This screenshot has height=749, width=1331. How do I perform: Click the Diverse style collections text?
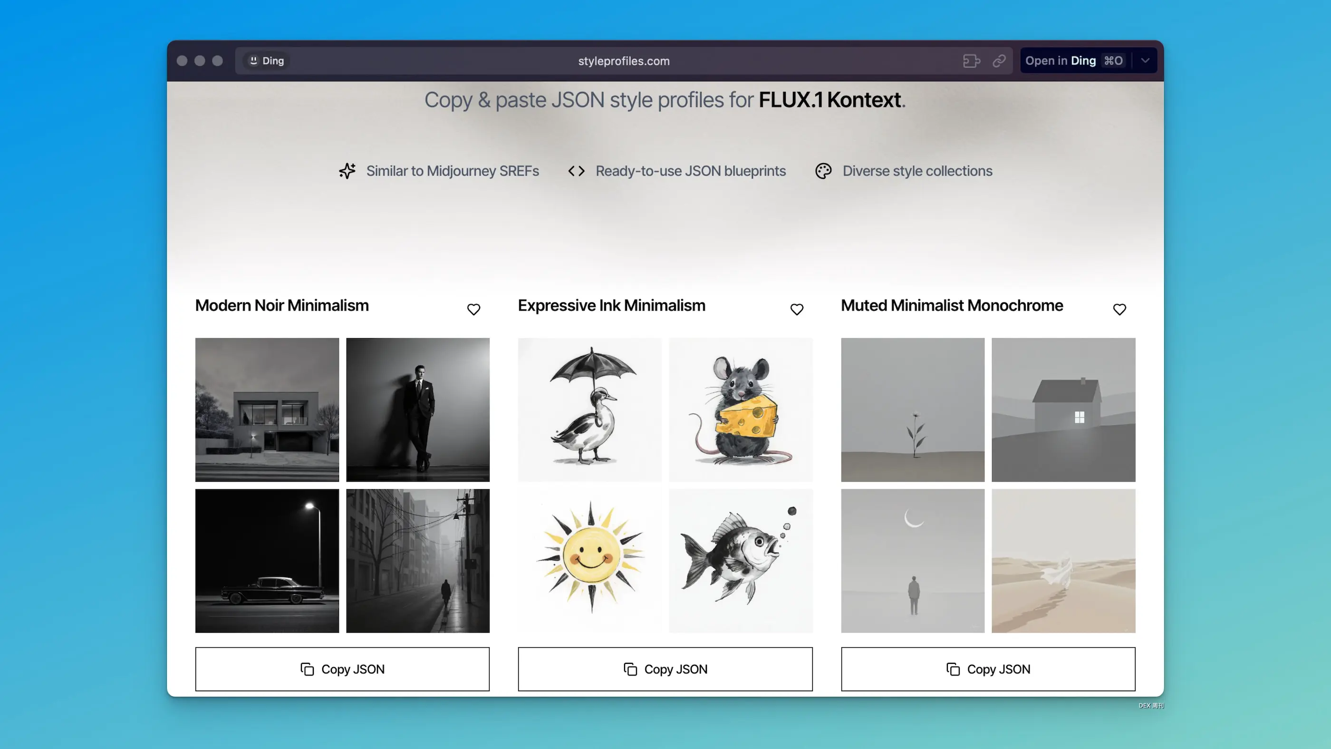coord(917,171)
